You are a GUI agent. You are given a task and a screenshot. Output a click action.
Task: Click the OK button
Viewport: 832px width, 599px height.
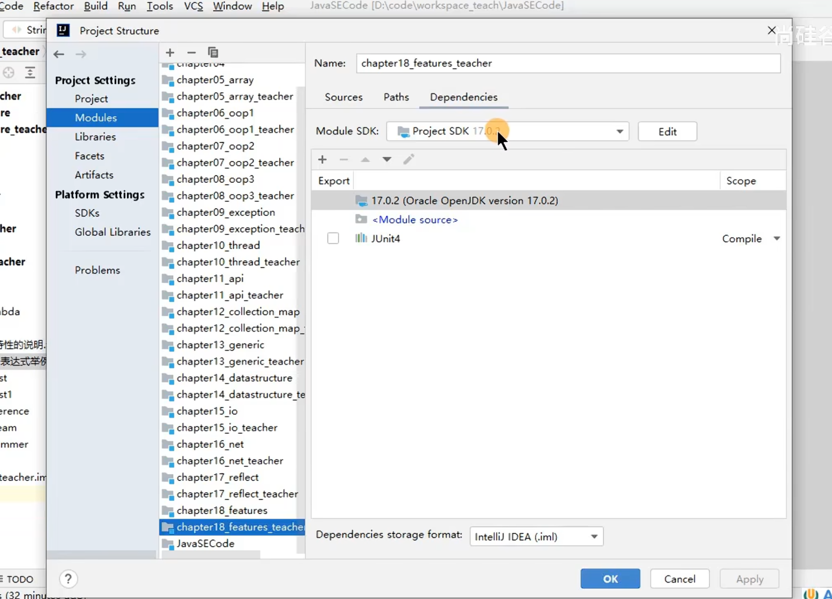pyautogui.click(x=610, y=579)
